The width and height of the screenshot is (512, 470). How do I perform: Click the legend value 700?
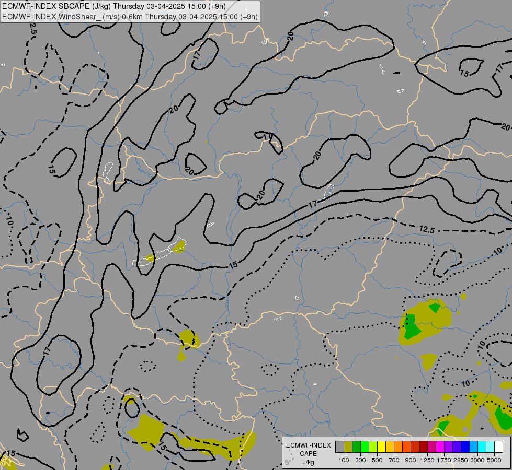coord(394,460)
